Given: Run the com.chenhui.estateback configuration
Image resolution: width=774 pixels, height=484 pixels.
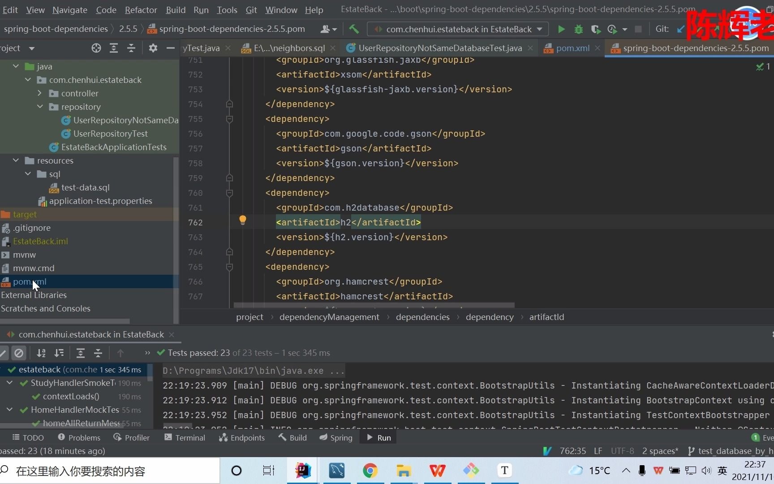Looking at the screenshot, I should pyautogui.click(x=561, y=30).
